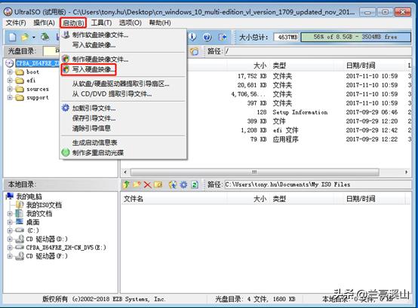
Task: Click the floppy icon of 制作软盘映像文件
Action: [66, 35]
